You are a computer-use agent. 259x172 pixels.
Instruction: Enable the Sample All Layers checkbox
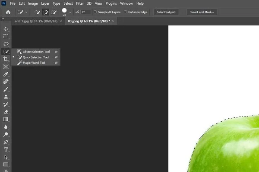(x=95, y=12)
